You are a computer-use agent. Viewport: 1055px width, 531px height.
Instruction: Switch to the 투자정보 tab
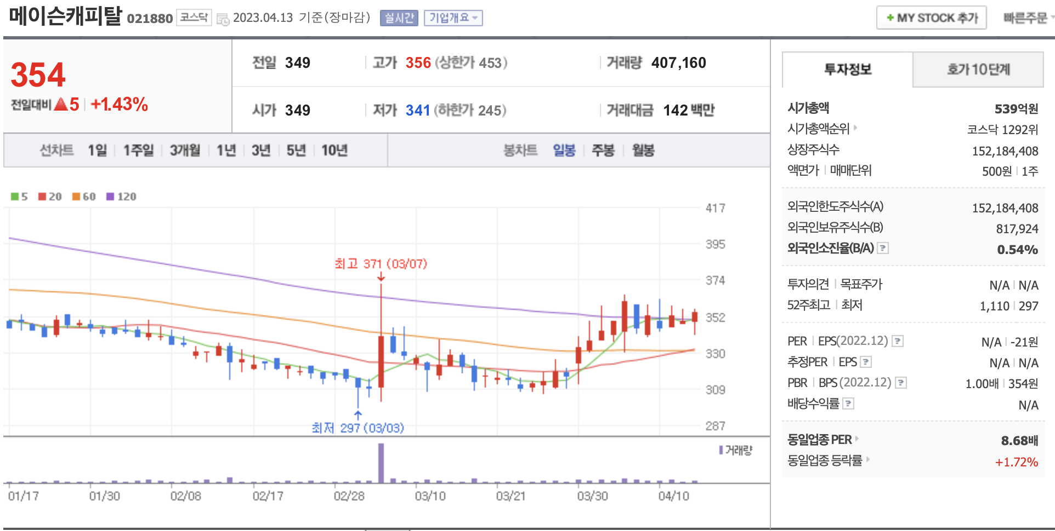coord(848,70)
